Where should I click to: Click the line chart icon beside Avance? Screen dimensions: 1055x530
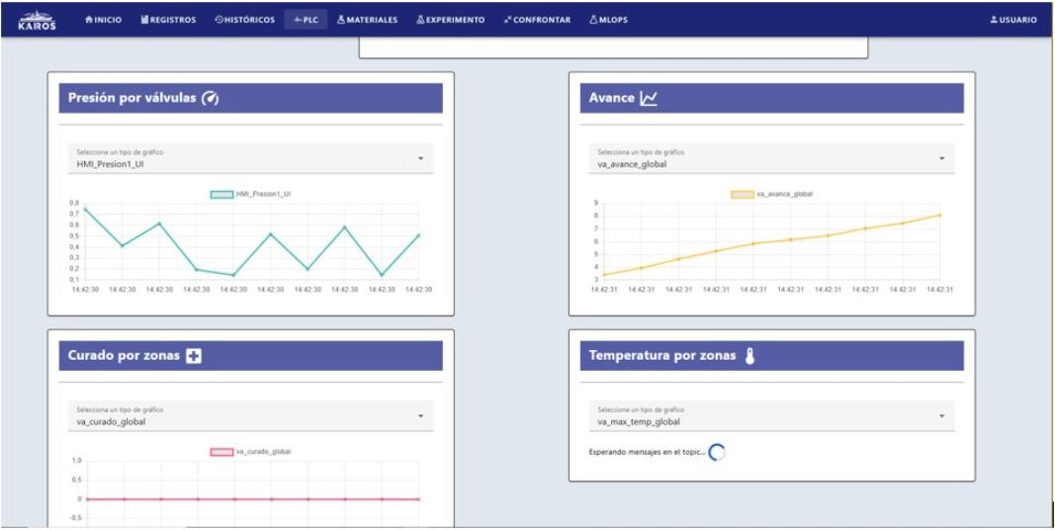[649, 98]
